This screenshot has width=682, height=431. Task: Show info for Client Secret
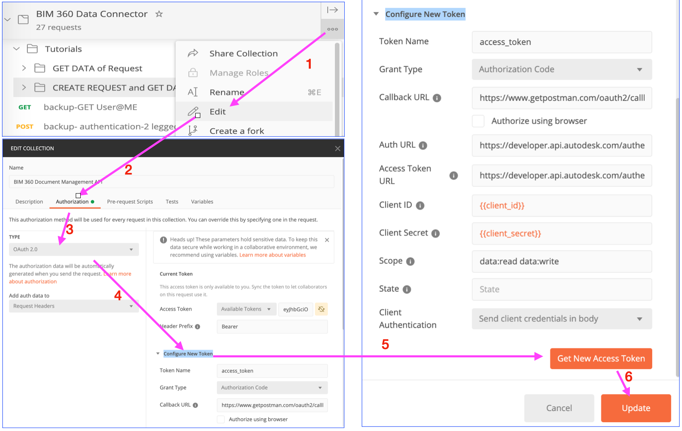(x=435, y=234)
